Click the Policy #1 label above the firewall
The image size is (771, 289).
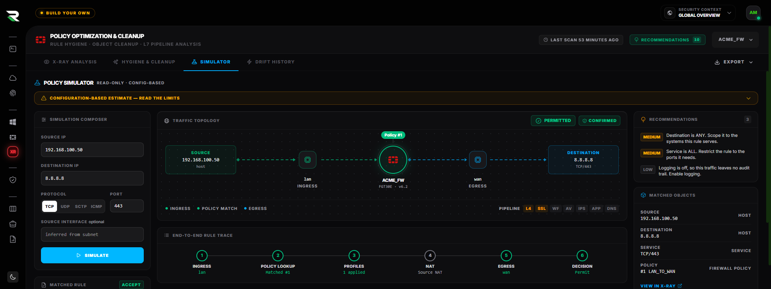pos(393,135)
